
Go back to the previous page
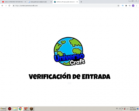click(3, 6)
